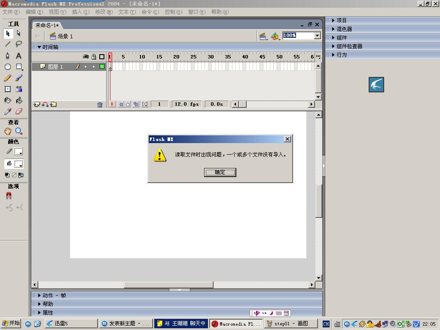Click the 开始 Start button
Viewport: 440px width, 330px height.
pos(11,323)
